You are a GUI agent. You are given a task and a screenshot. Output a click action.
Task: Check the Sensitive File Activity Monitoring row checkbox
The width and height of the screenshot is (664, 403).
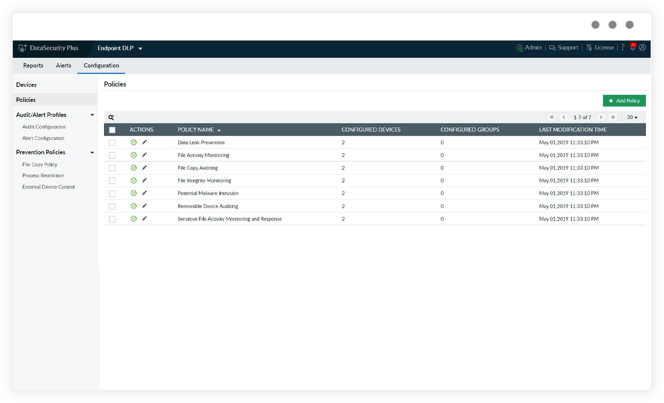(x=112, y=219)
